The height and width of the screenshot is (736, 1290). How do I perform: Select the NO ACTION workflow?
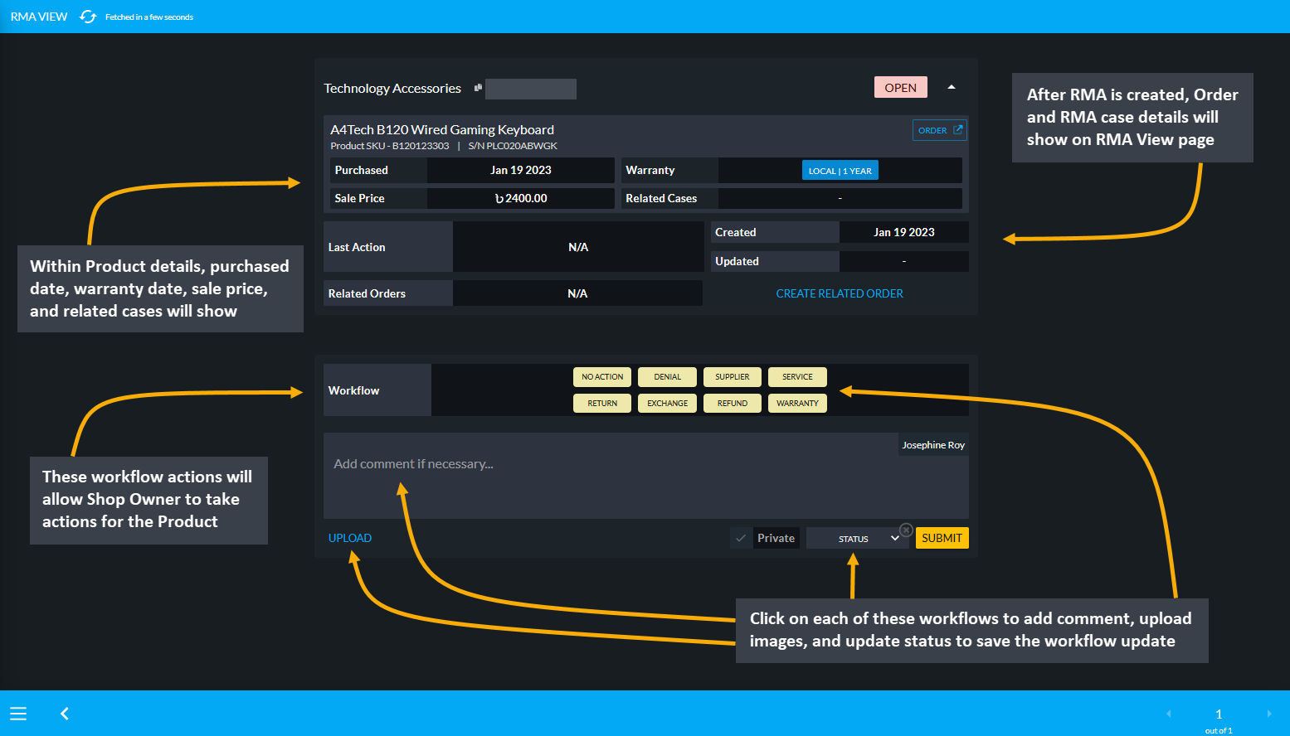pos(602,376)
